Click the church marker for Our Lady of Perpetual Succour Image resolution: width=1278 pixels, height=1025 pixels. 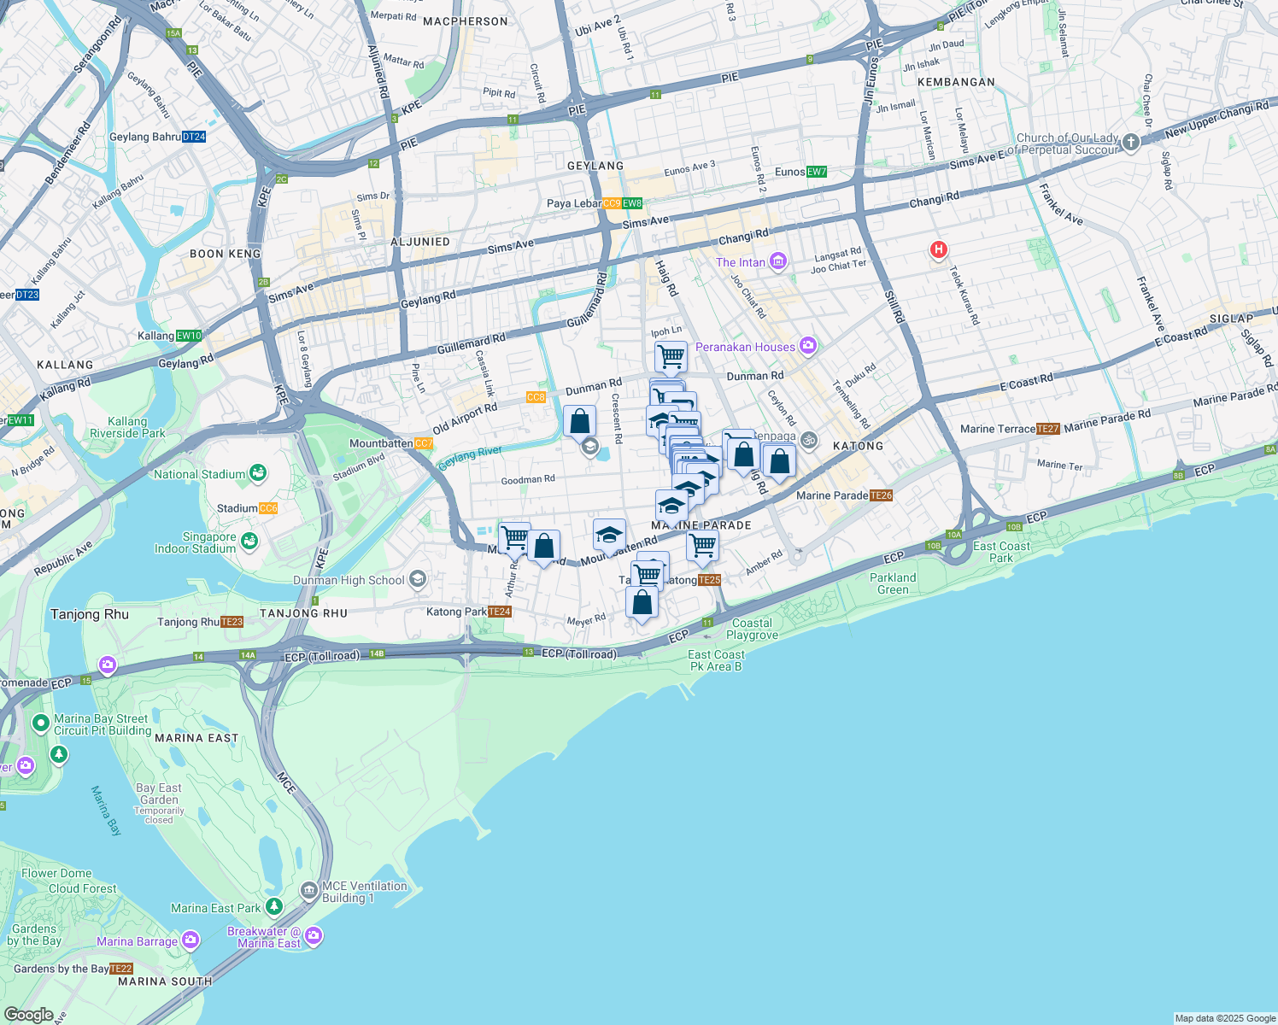[x=1129, y=142]
